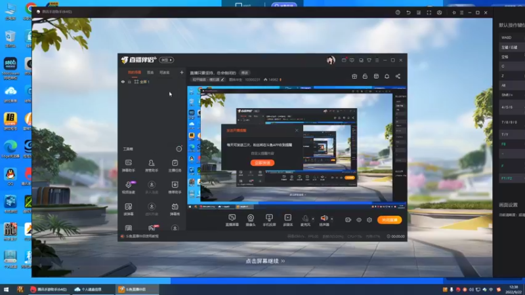Open the 弹幕秀 tool

[x=175, y=209]
